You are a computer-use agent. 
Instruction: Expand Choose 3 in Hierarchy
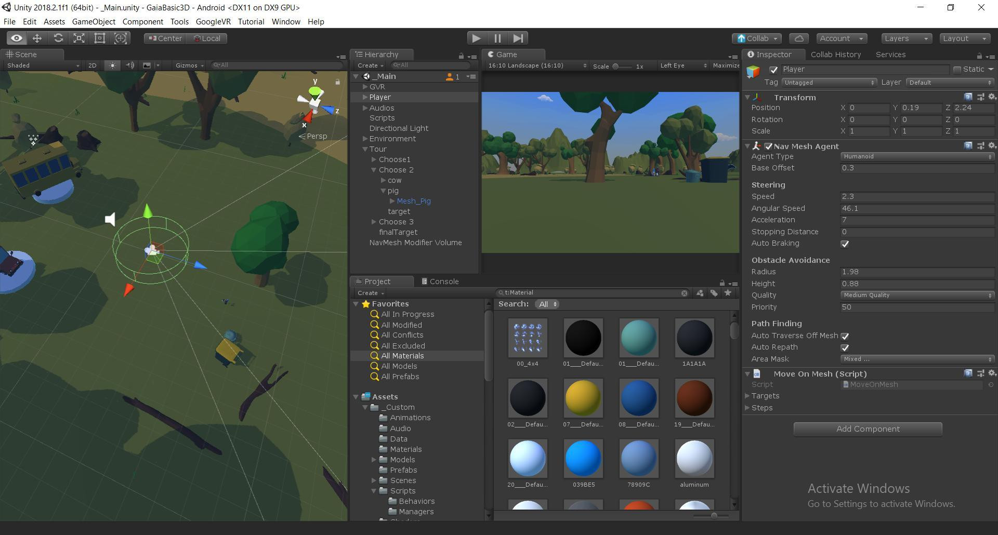[x=374, y=222]
